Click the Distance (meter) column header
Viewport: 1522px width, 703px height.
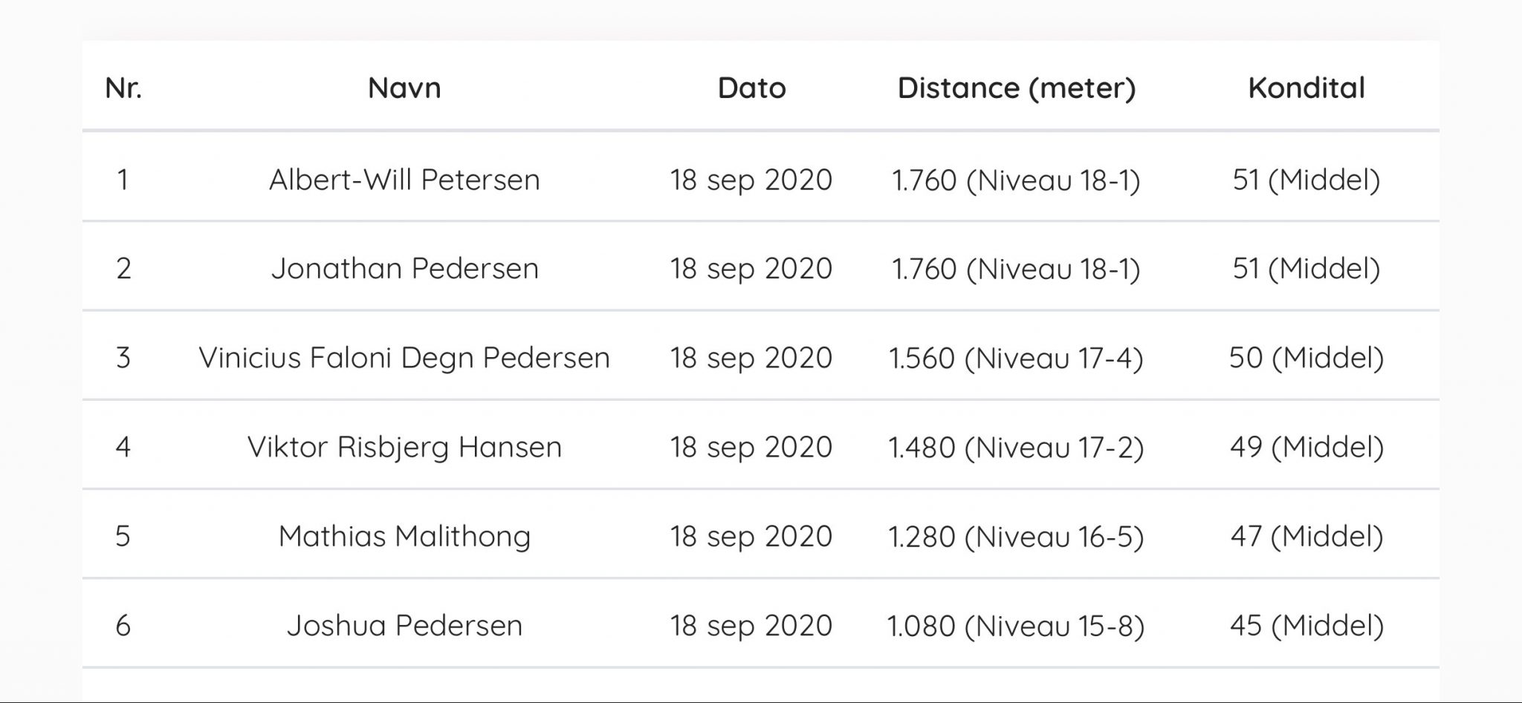click(x=1017, y=88)
